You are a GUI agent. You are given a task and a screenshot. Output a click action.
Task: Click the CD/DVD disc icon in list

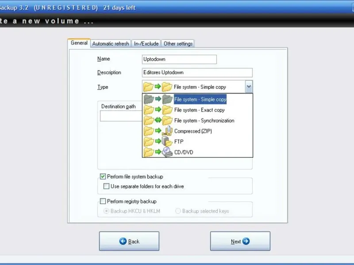click(167, 152)
